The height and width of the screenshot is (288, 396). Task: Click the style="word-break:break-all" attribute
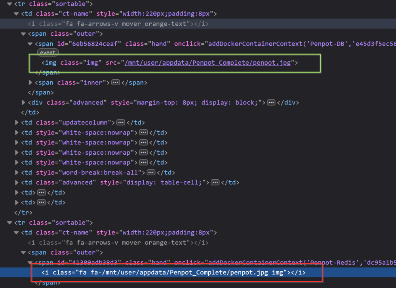click(x=89, y=173)
